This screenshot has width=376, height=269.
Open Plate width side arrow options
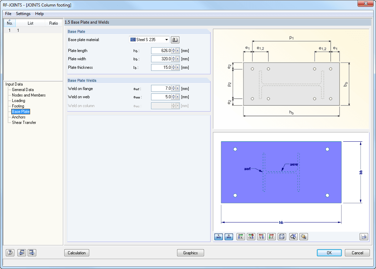click(178, 59)
